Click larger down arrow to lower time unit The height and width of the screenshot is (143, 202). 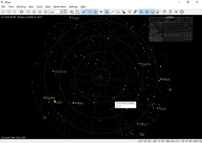coord(65,13)
